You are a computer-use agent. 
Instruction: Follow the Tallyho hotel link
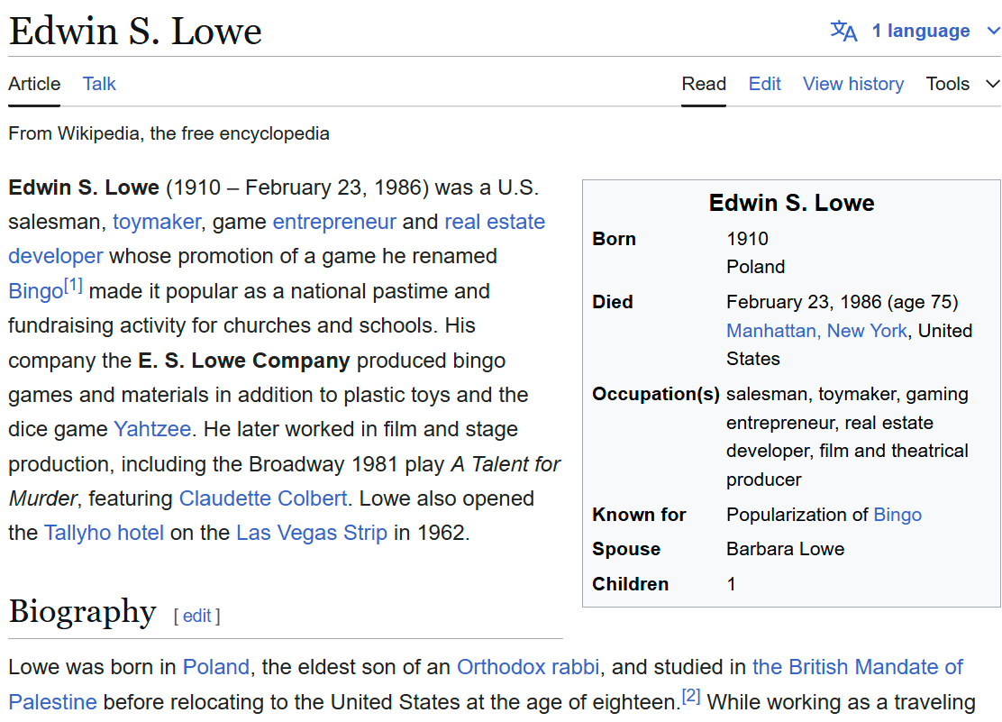tap(104, 533)
